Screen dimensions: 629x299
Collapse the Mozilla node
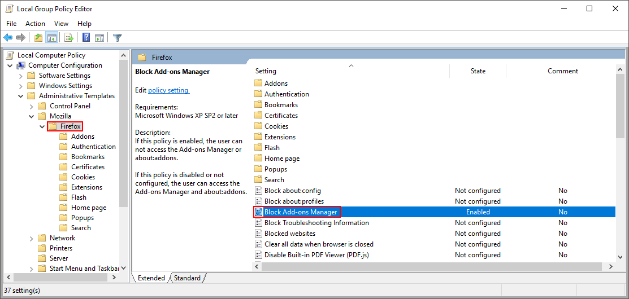click(x=32, y=116)
